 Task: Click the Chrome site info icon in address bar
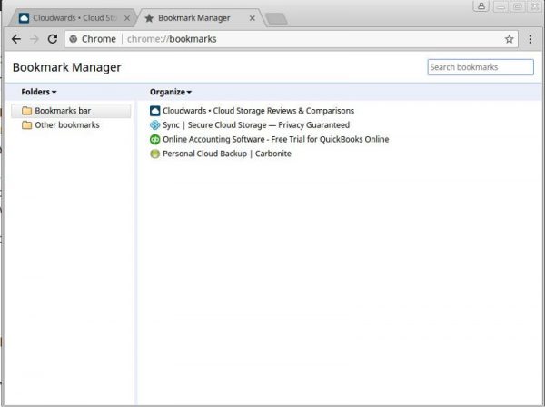[73, 39]
